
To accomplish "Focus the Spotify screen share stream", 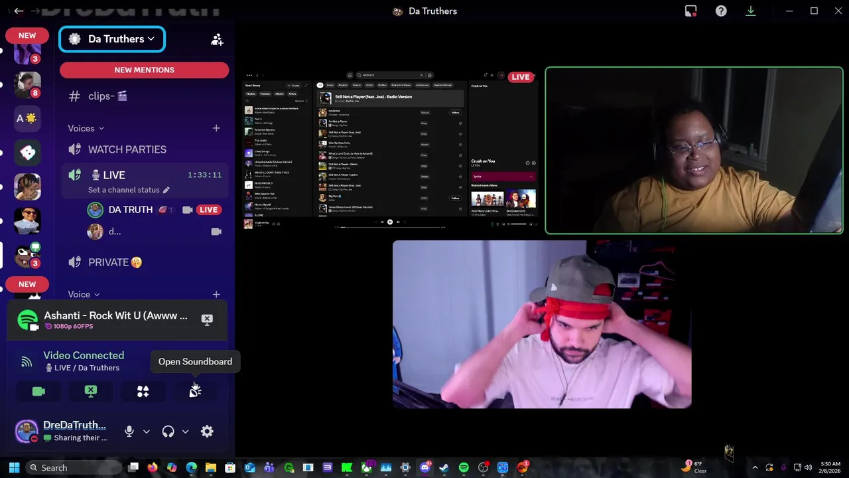I will [x=390, y=150].
